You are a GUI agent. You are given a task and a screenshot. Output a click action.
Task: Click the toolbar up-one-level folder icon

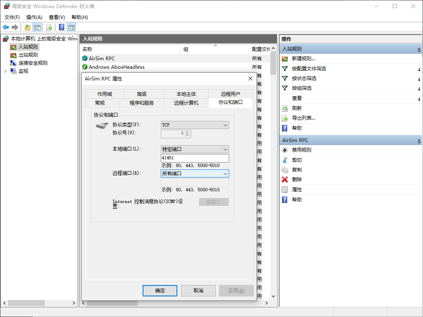[x=27, y=27]
